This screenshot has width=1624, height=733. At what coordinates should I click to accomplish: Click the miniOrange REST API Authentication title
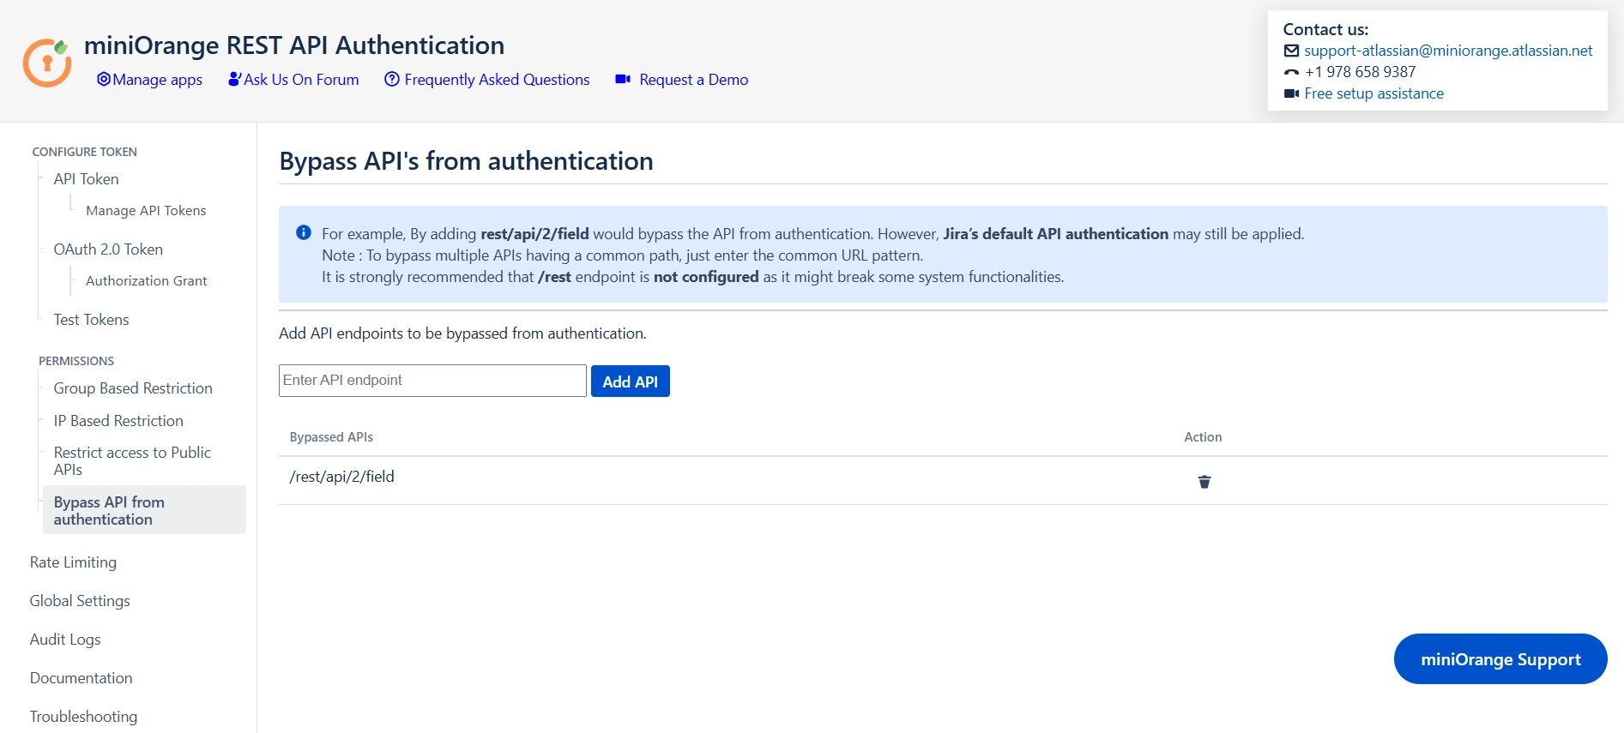click(x=294, y=45)
